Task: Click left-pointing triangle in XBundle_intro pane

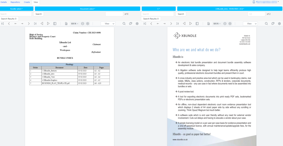Action: click(x=184, y=24)
